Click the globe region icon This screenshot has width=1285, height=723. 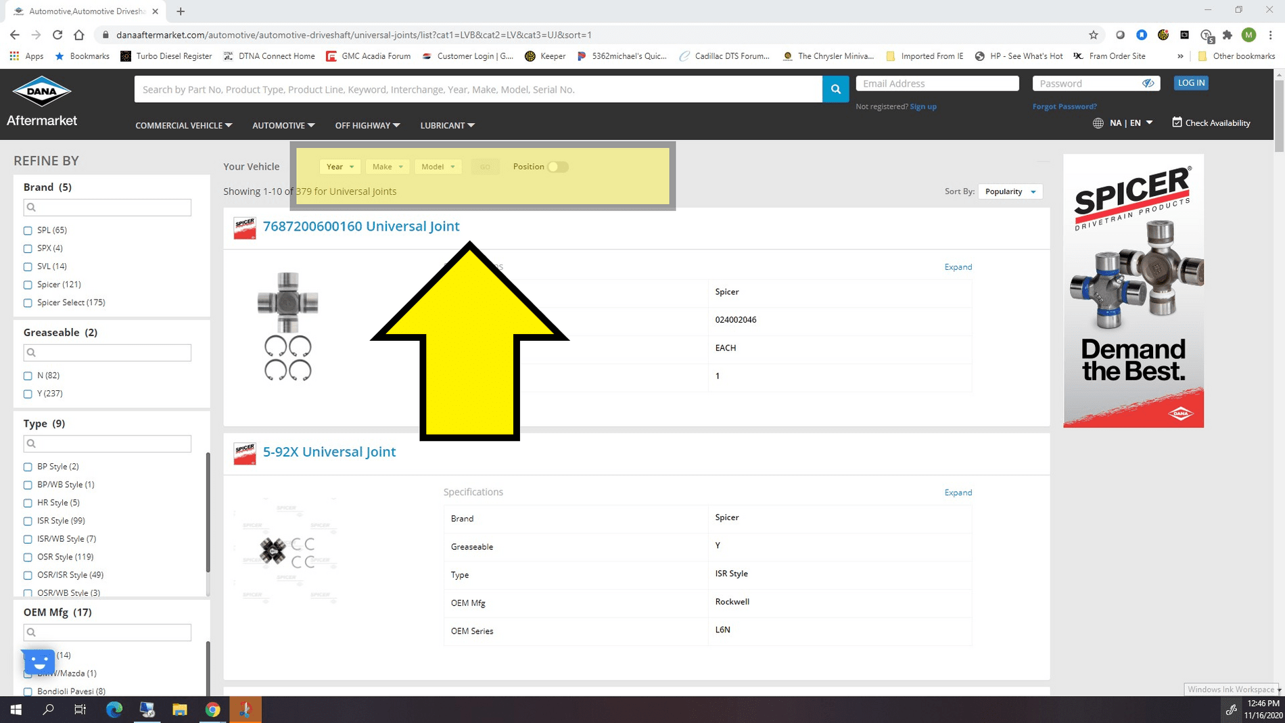point(1098,123)
